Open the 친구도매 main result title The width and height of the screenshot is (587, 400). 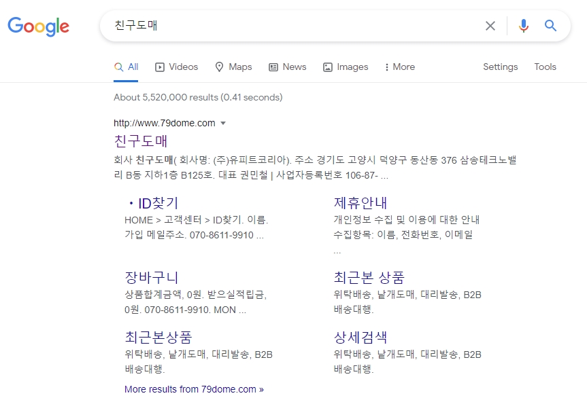140,141
